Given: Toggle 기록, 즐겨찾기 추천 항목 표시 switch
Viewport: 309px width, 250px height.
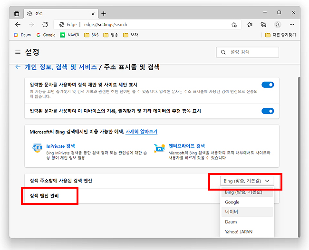Looking at the screenshot, I should (x=268, y=111).
